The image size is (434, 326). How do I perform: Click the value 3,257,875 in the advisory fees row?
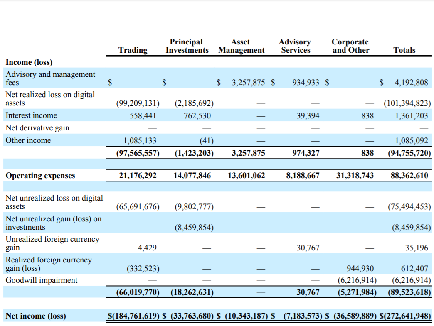pos(248,82)
